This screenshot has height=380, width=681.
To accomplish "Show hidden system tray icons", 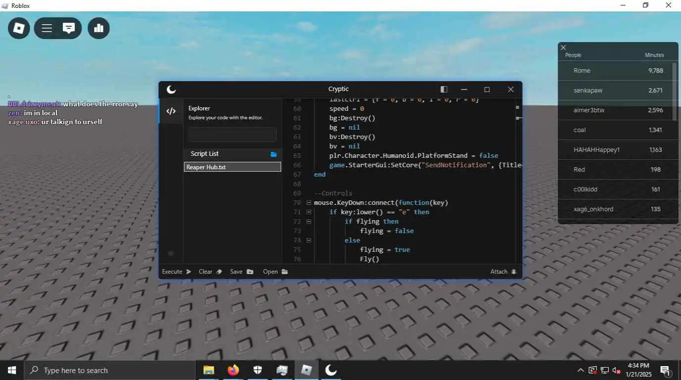I will tap(581, 370).
